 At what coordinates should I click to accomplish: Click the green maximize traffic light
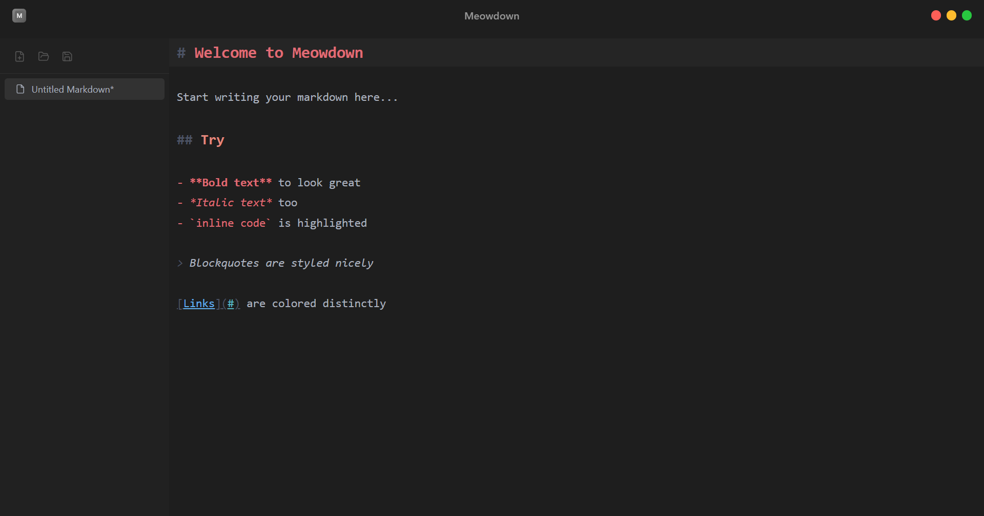(x=967, y=15)
